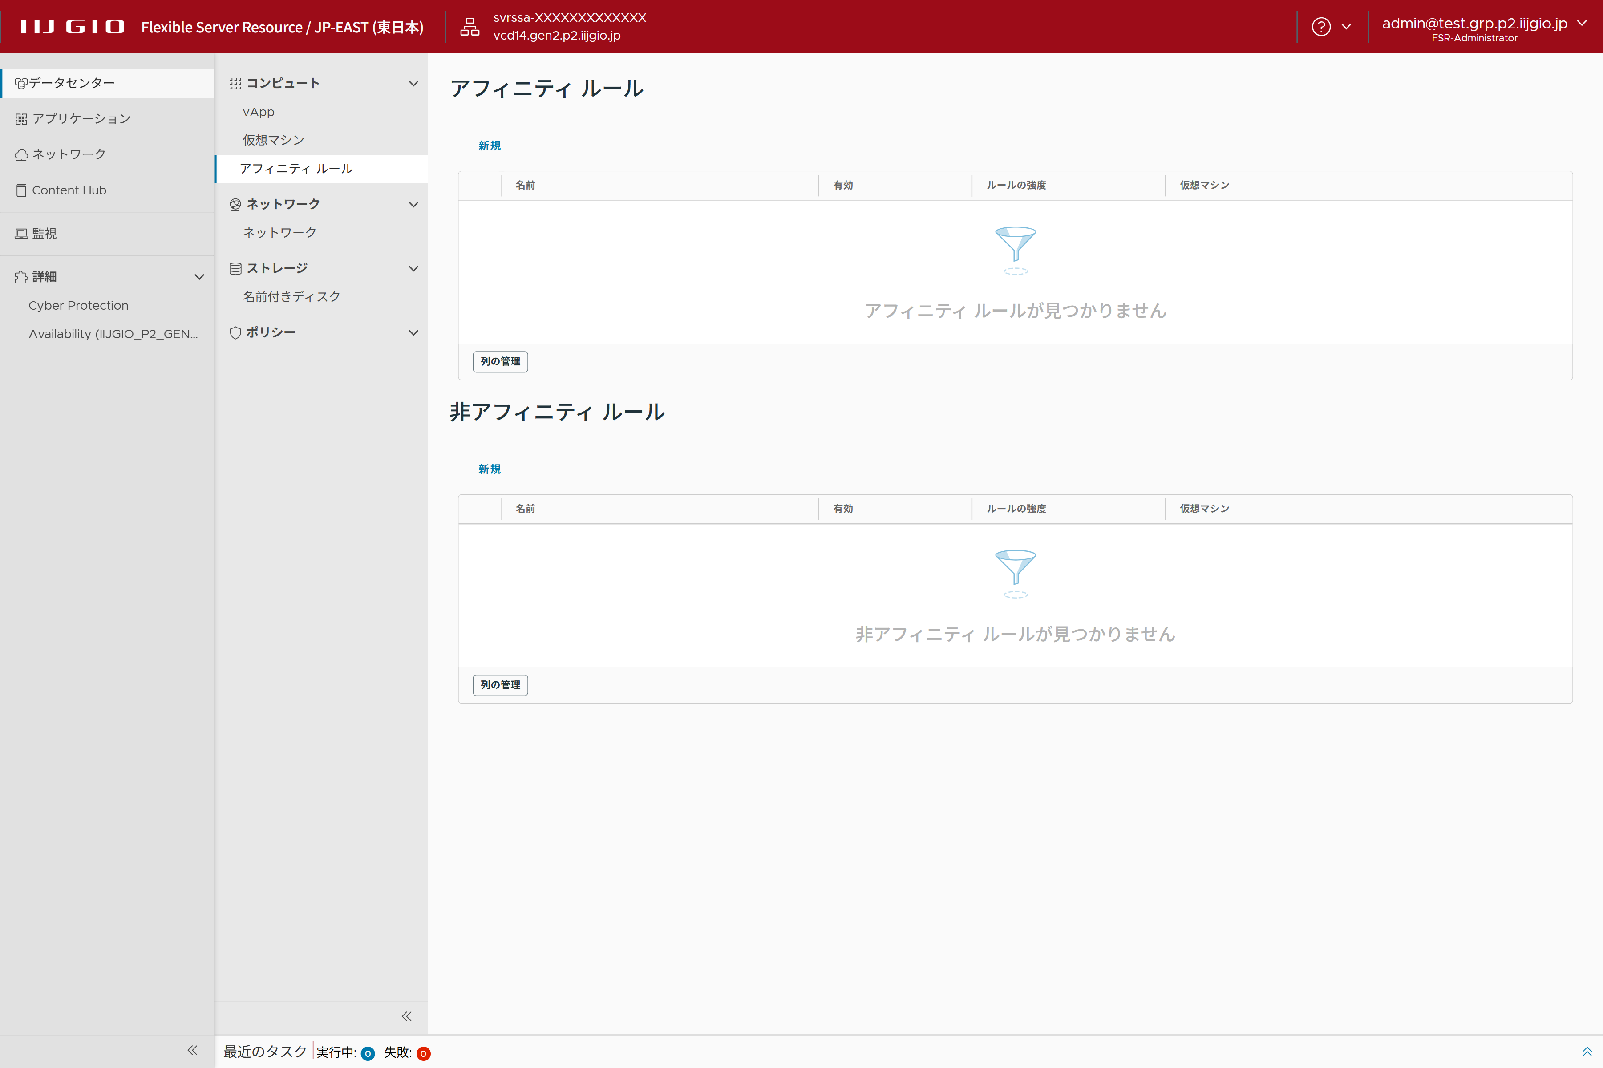
Task: Click 新規 under 非アフィニティ ルール
Action: pyautogui.click(x=489, y=469)
